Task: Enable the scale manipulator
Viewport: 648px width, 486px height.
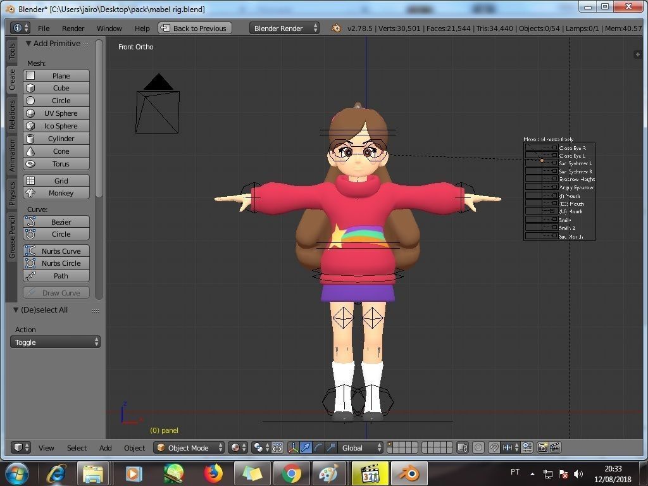Action: tap(330, 447)
